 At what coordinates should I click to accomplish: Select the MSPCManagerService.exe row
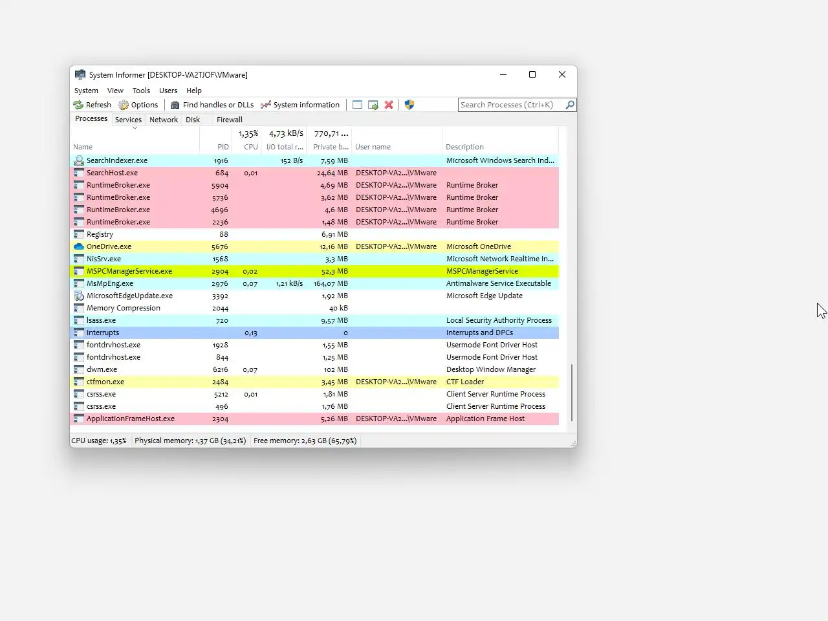(x=314, y=271)
